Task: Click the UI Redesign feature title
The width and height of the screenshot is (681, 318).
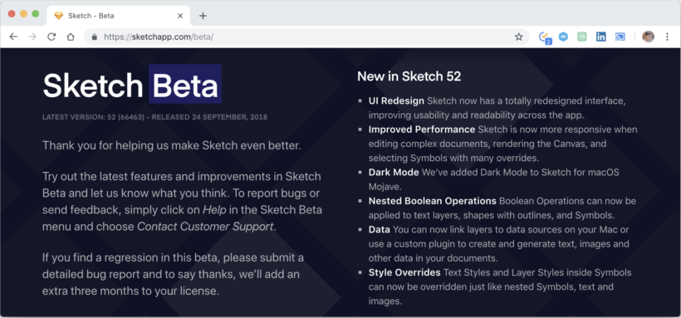Action: [396, 101]
